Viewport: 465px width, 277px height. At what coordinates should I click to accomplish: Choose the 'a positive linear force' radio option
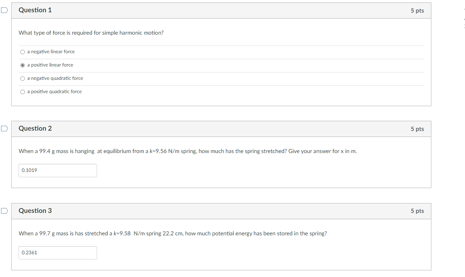(22, 65)
